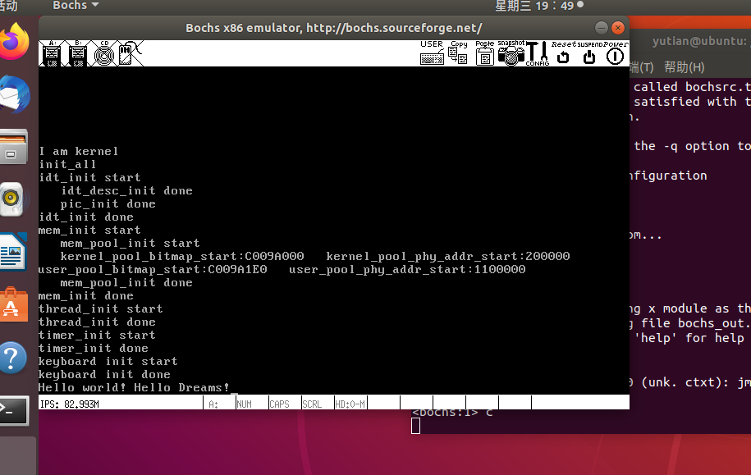This screenshot has width=751, height=475.
Task: Toggle the mouse capture icon
Action: [x=131, y=53]
